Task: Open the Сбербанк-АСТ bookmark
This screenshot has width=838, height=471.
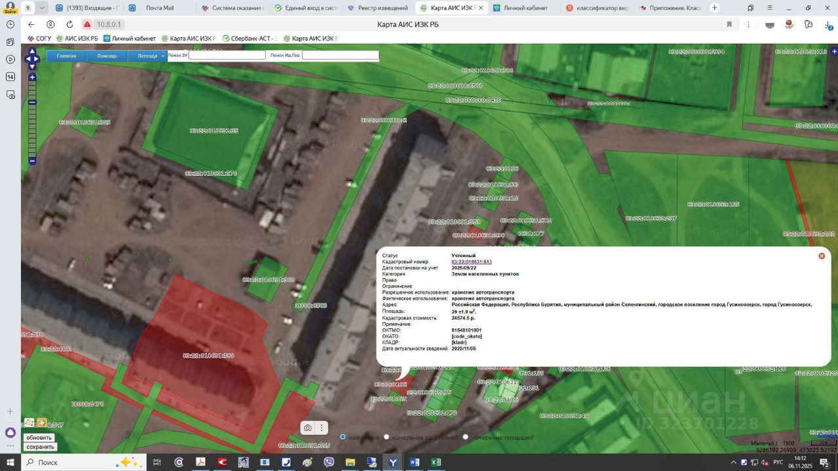Action: click(251, 39)
